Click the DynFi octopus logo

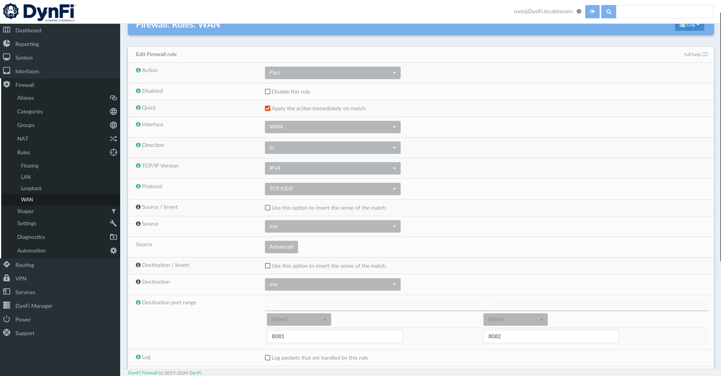(x=11, y=11)
